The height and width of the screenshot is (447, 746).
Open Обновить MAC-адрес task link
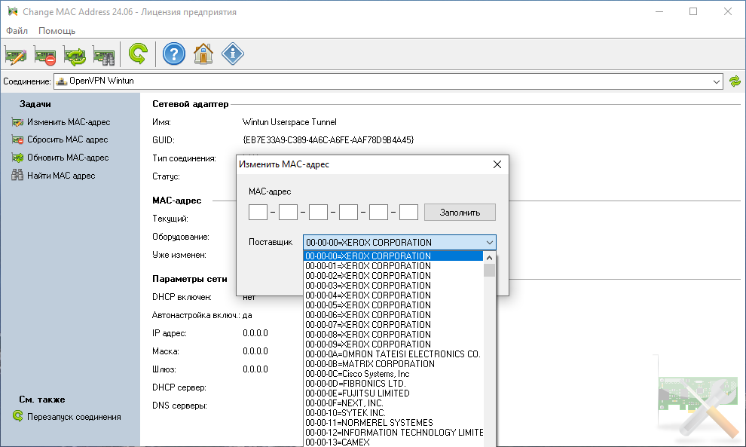click(x=68, y=158)
